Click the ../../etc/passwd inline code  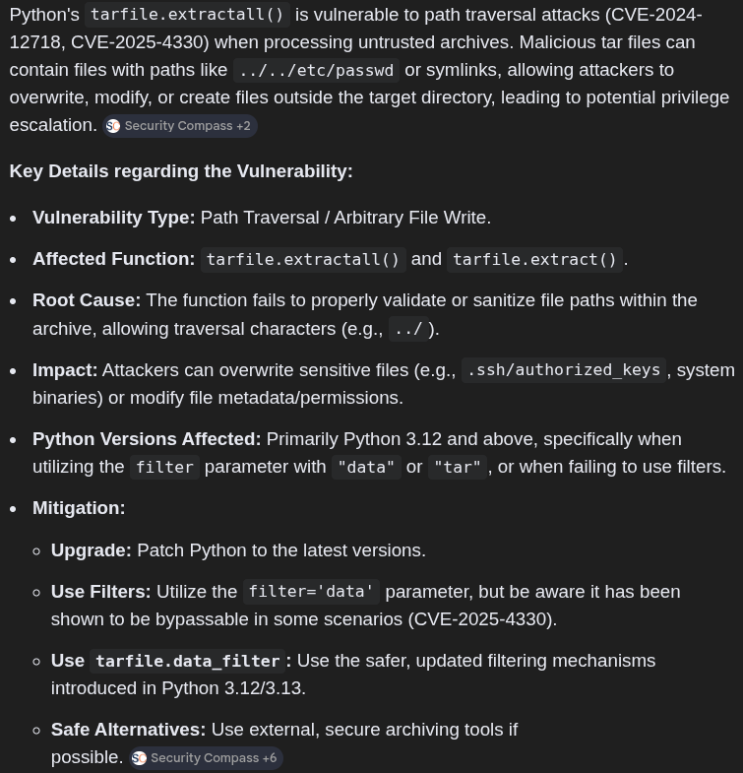tap(316, 70)
